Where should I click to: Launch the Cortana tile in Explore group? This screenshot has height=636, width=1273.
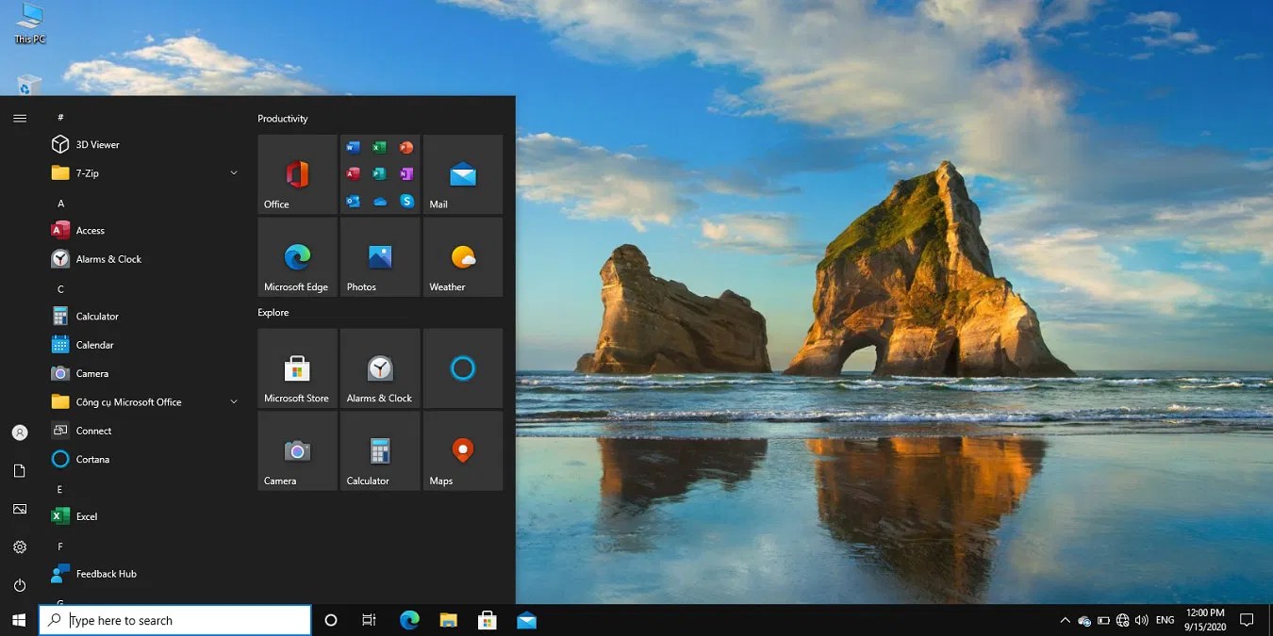[463, 368]
